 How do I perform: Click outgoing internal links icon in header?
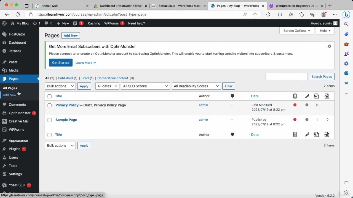[316, 96]
